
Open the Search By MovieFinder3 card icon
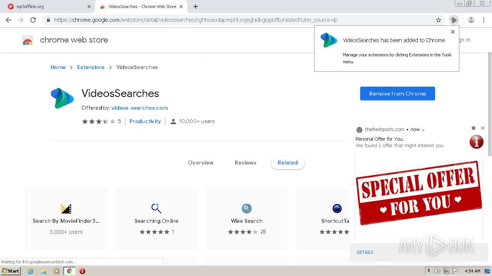66,209
